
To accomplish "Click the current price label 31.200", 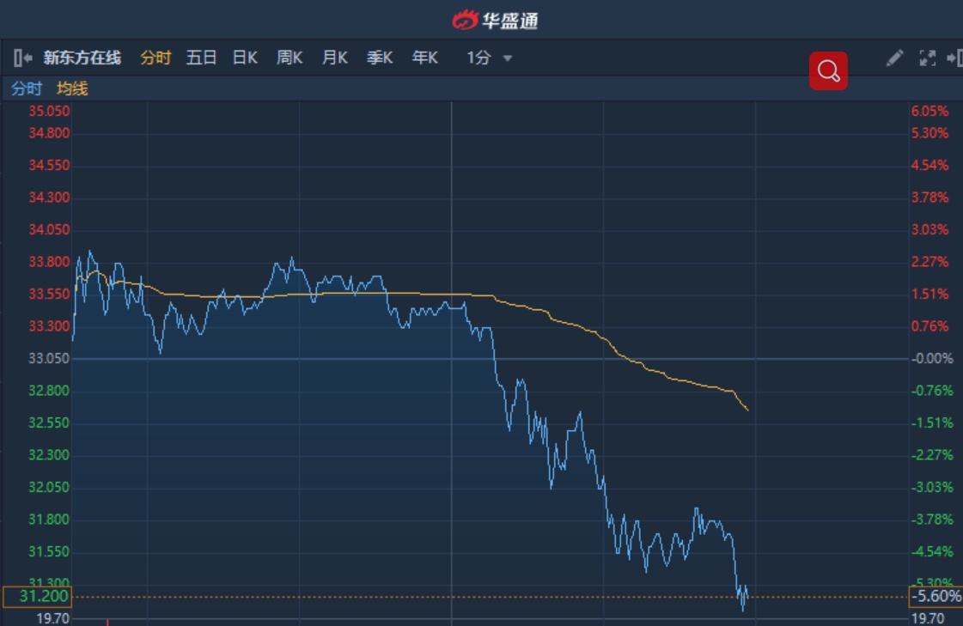I will point(36,597).
